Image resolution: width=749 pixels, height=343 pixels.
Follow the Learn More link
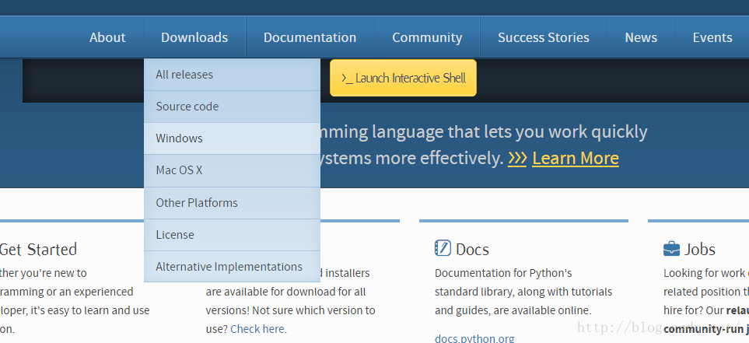click(575, 158)
